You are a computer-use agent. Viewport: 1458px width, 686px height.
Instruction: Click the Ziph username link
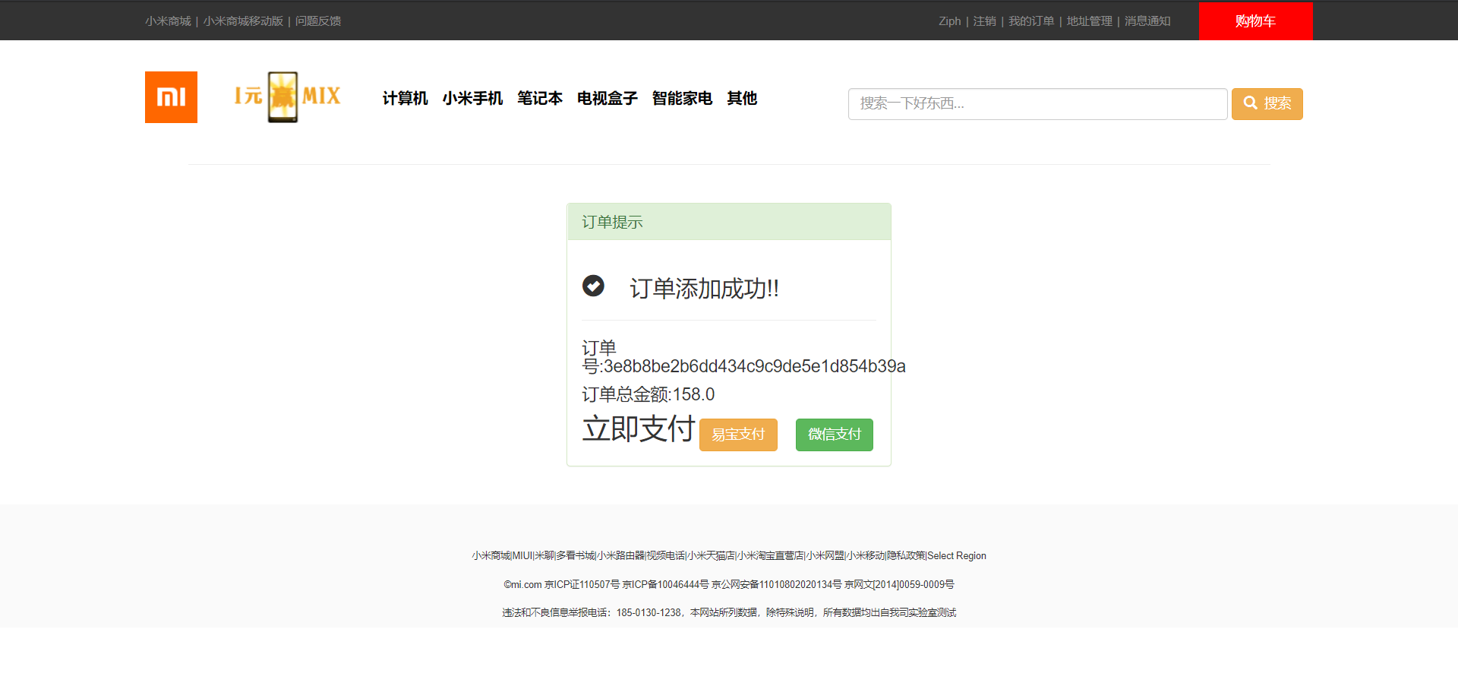click(x=949, y=21)
